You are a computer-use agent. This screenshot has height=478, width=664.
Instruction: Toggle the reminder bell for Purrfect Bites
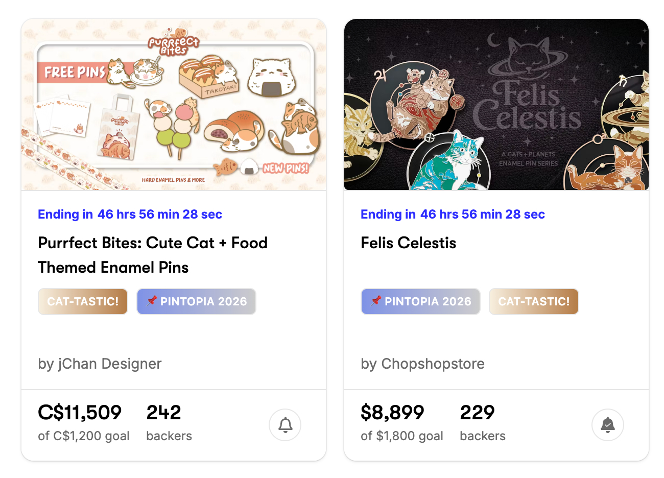pyautogui.click(x=285, y=425)
